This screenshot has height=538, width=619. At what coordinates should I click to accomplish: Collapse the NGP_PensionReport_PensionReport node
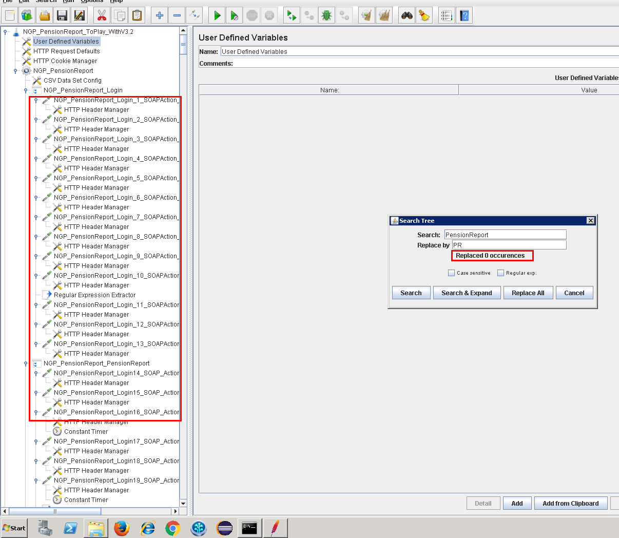[x=25, y=363]
